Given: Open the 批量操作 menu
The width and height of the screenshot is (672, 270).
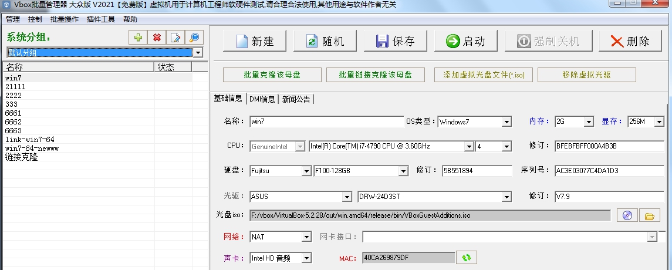Looking at the screenshot, I should [65, 19].
